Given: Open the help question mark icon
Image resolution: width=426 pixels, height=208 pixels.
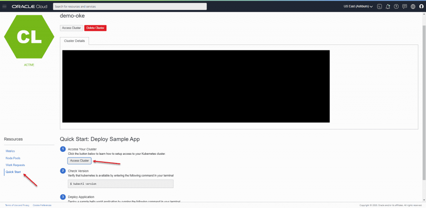Looking at the screenshot, I should 396,6.
